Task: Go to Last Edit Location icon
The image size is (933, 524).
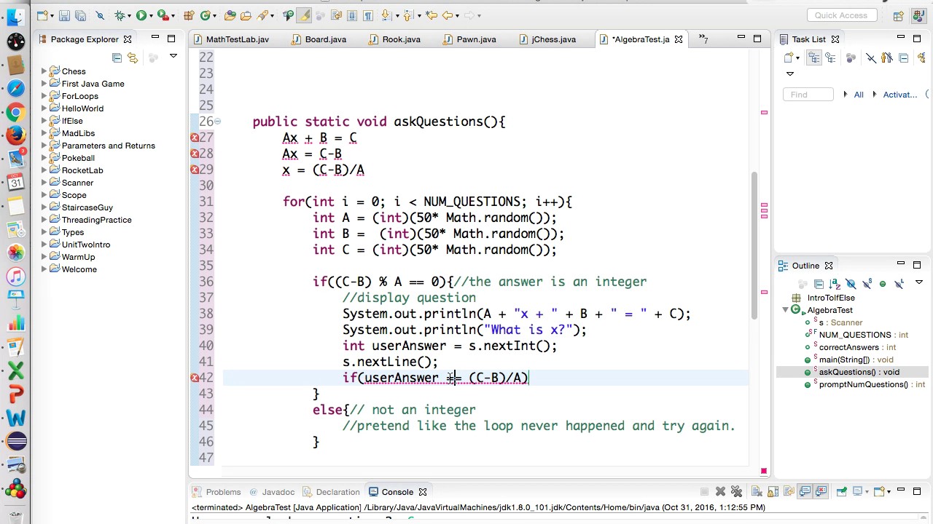Action: [431, 15]
